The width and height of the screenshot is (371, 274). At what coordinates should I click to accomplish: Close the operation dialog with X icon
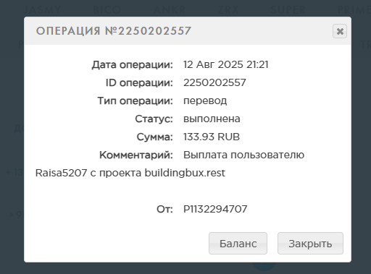coord(340,31)
